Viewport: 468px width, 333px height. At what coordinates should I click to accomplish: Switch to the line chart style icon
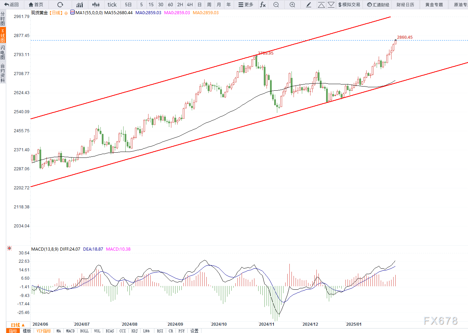[x=80, y=4]
